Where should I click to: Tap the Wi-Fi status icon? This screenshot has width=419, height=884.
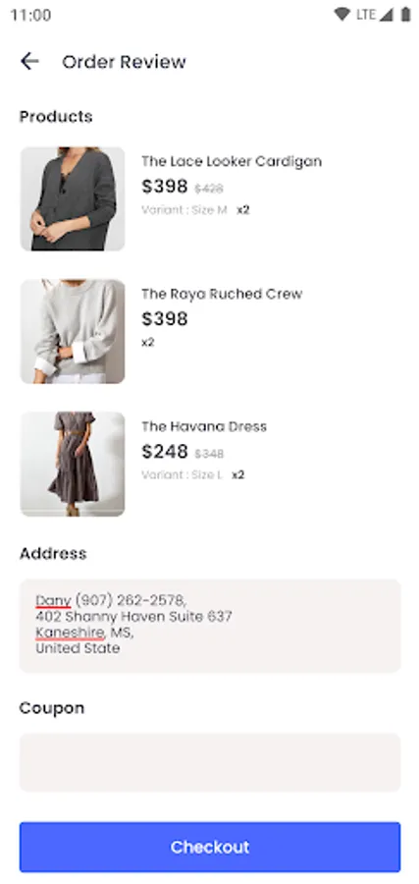pos(341,15)
